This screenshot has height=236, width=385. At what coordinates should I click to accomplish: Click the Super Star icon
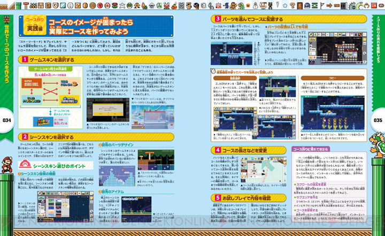122,5
